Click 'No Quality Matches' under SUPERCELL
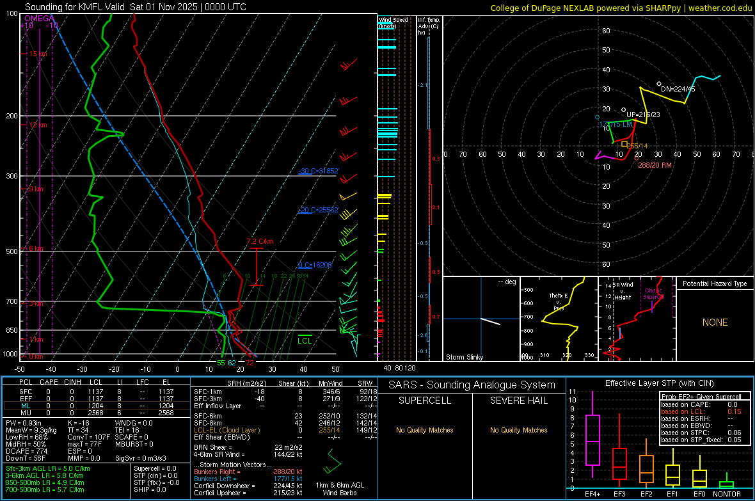This screenshot has width=755, height=501. pyautogui.click(x=425, y=430)
